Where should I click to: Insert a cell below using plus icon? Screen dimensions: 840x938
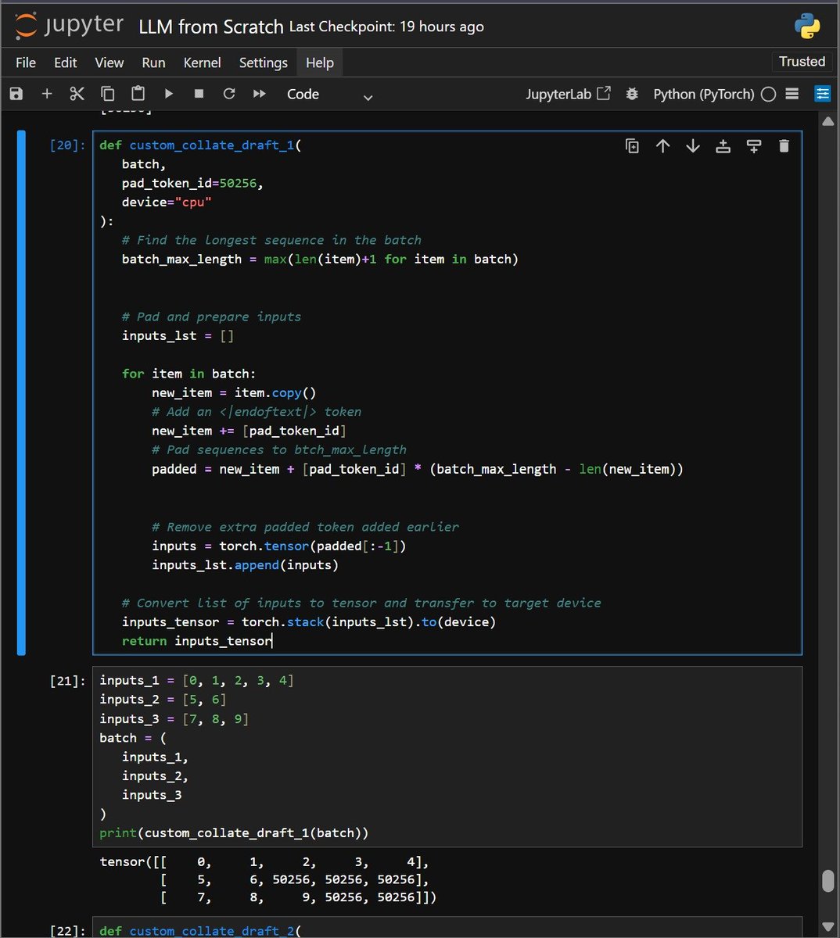47,94
